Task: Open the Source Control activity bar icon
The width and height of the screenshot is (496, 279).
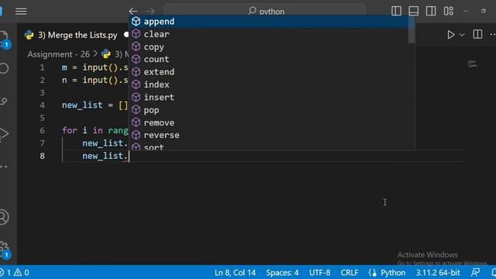Action: [4, 102]
